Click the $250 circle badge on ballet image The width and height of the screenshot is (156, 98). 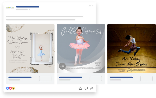point(62,66)
